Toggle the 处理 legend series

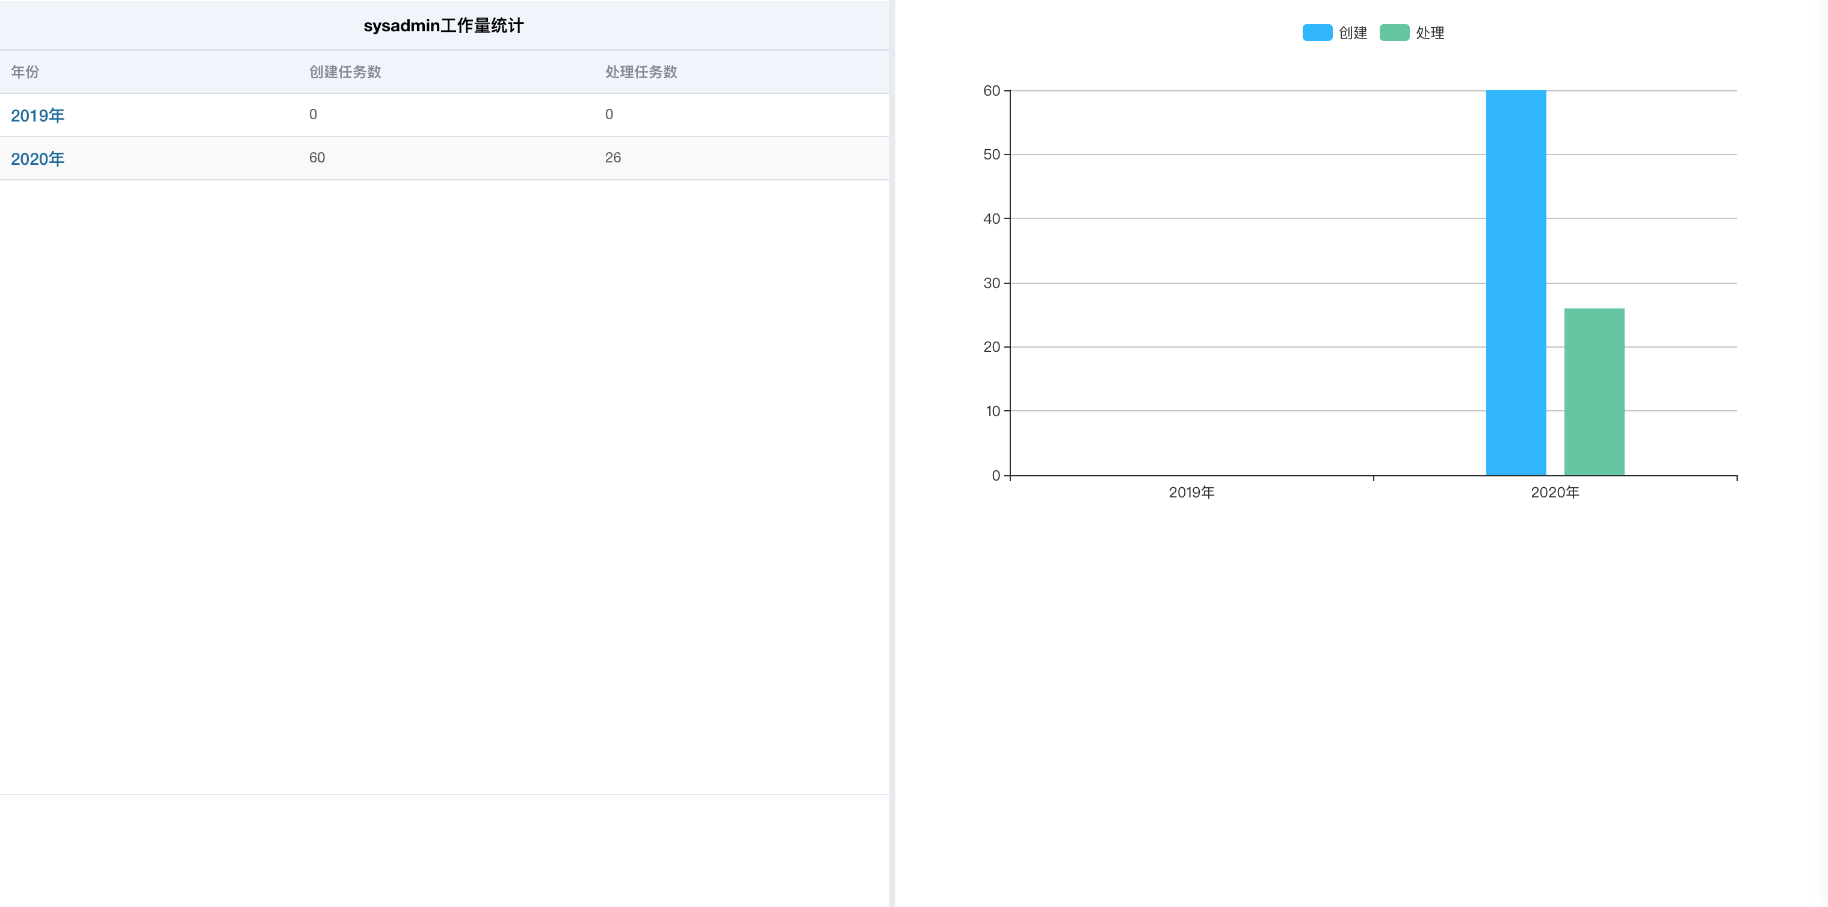(x=1412, y=32)
